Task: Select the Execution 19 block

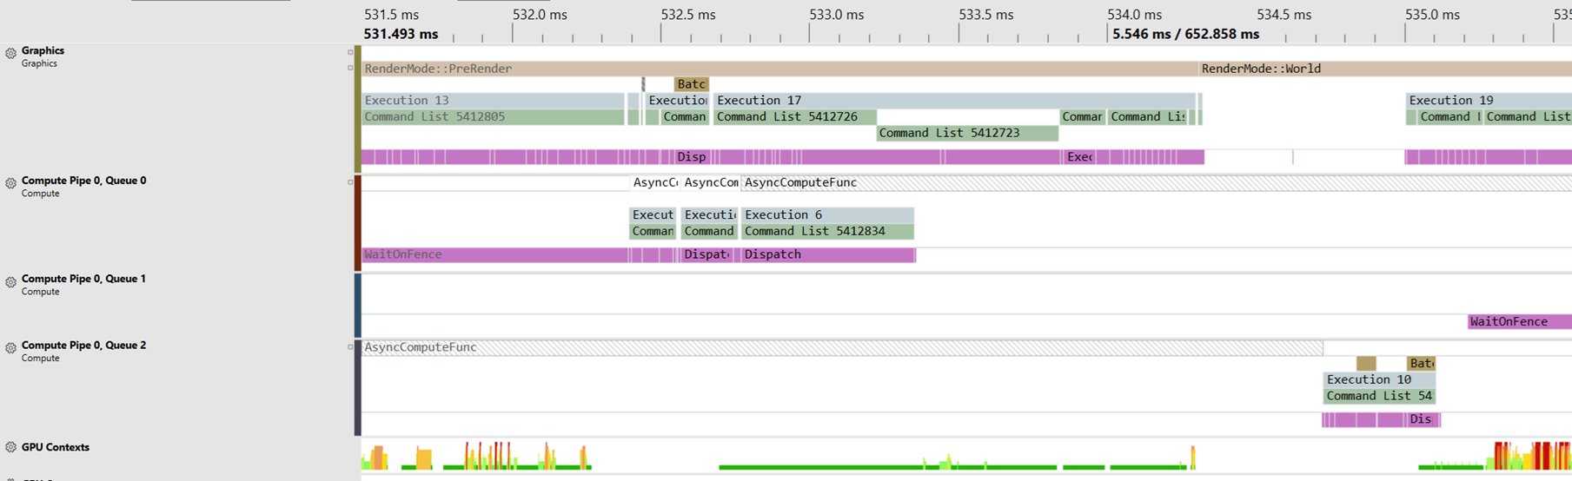Action: point(1489,101)
